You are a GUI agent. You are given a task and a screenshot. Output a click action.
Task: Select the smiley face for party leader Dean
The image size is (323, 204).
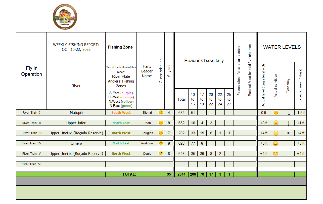click(x=161, y=123)
